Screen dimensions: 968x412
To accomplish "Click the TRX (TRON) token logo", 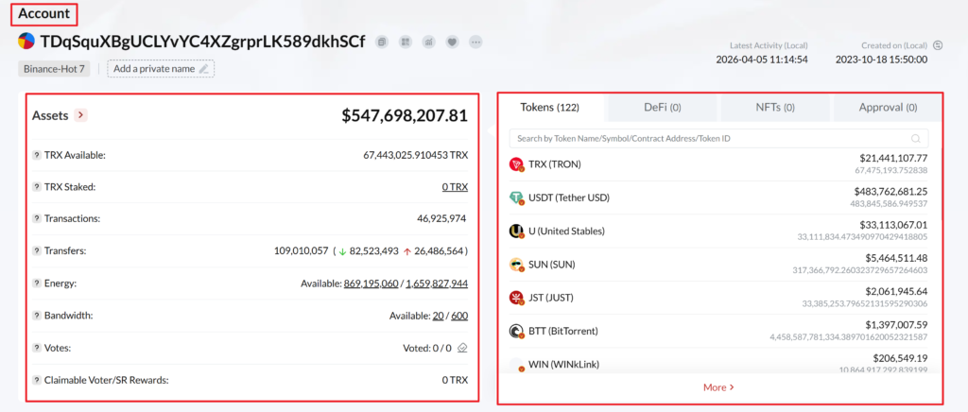I will (x=516, y=164).
